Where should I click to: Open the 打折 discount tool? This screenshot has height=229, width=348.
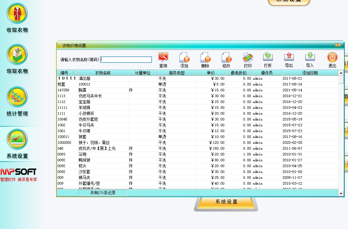click(x=268, y=58)
